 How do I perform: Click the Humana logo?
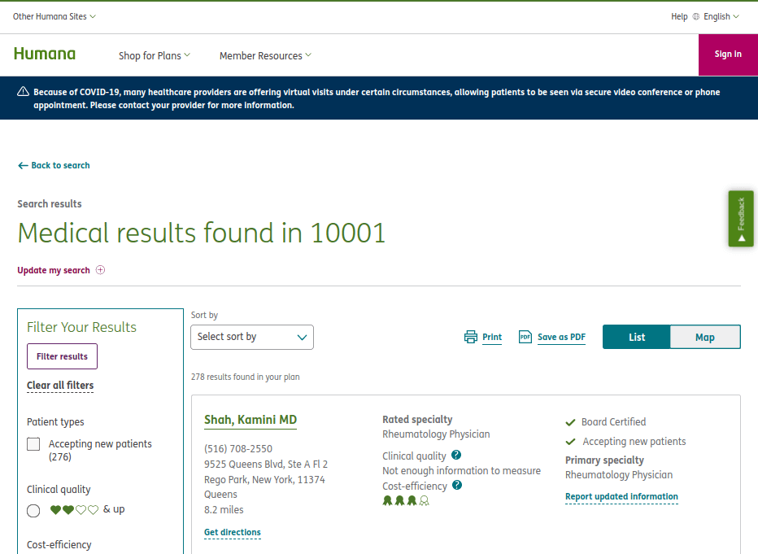click(45, 54)
